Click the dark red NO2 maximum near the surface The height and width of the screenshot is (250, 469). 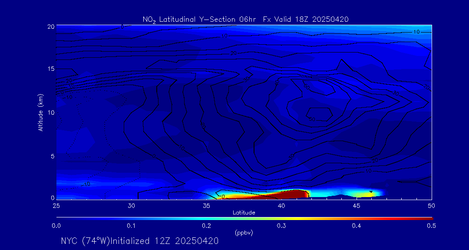pos(295,194)
